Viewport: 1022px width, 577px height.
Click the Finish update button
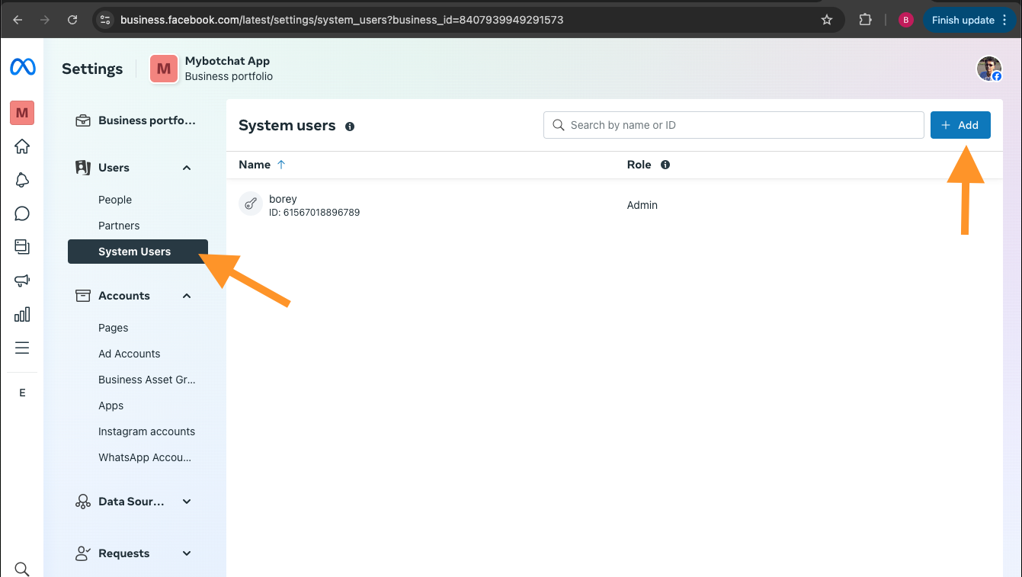963,20
